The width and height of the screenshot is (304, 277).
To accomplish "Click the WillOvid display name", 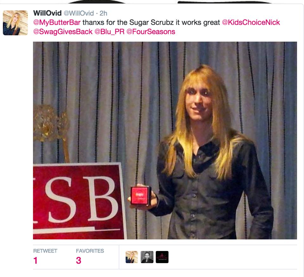I will [x=47, y=13].
